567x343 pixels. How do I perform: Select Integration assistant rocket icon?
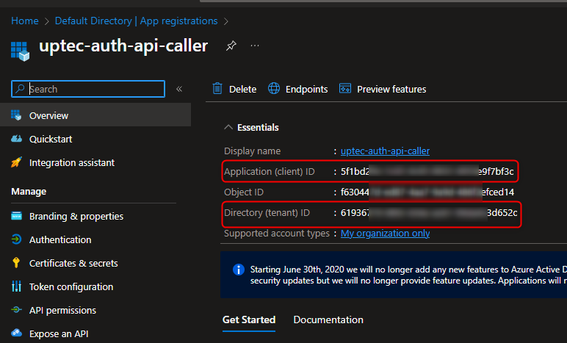pos(16,162)
